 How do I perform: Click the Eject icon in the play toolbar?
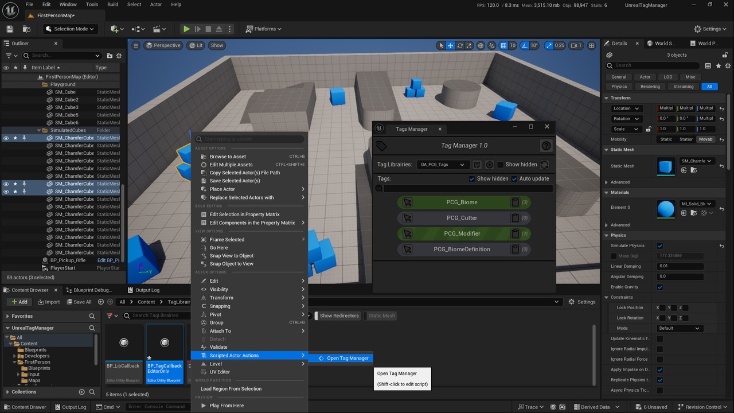click(x=220, y=29)
